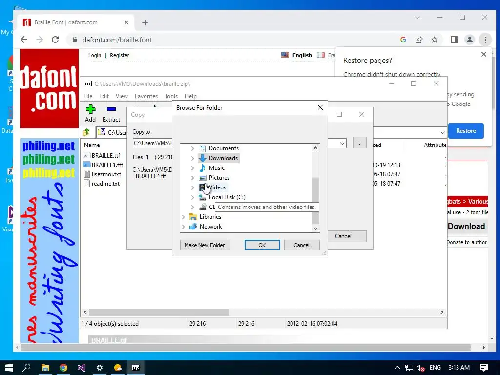
Task: Click Make New Folder button
Action: click(x=205, y=245)
